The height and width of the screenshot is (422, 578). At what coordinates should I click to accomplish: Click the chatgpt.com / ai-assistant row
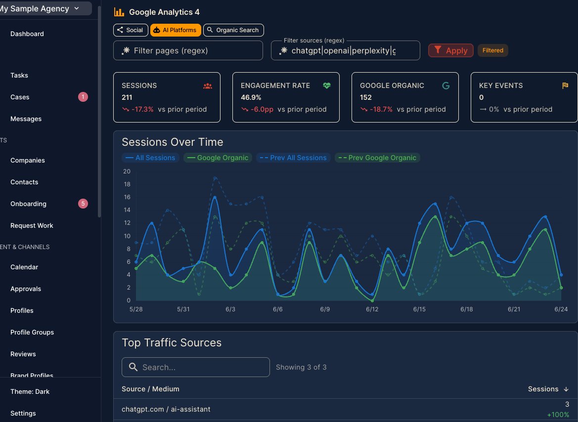(346, 409)
